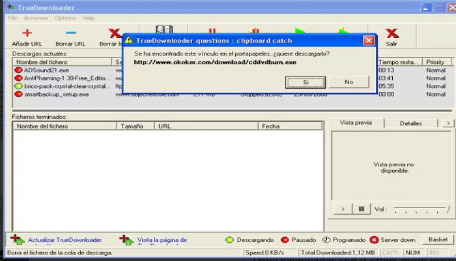Viewport: 456px width, 261px height.
Task: Select the brico-pack-crystal-clear-crystal... row
Action: click(x=67, y=86)
